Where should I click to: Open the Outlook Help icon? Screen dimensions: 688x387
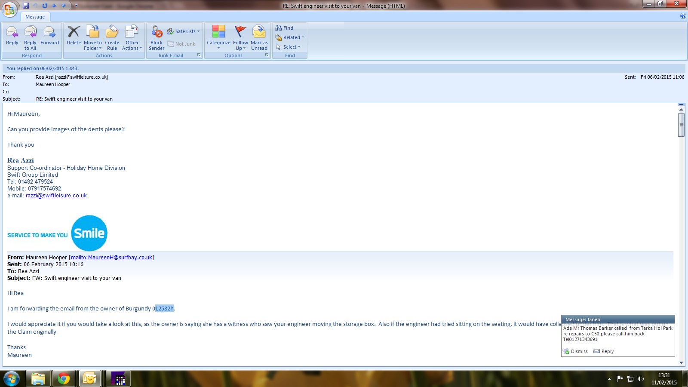683,16
